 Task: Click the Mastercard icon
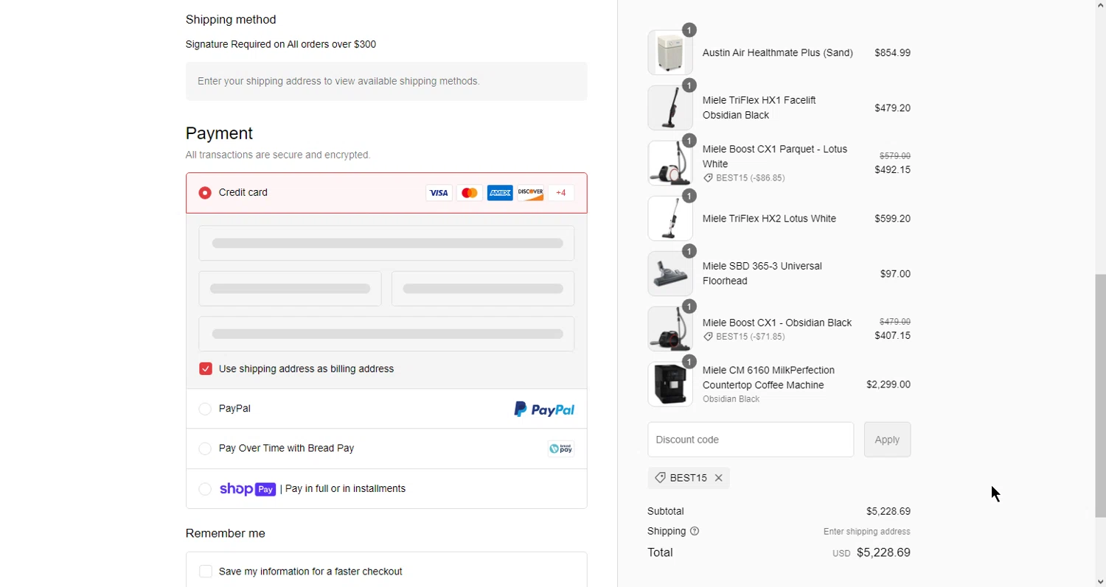coord(469,193)
